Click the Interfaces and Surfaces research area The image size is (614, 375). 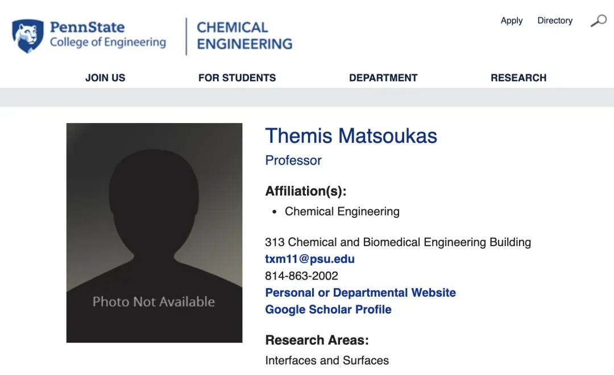pyautogui.click(x=327, y=360)
